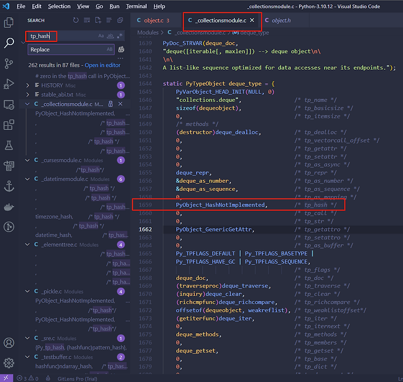The height and width of the screenshot is (382, 403).
Task: Collapse the _collectionsmodule.c results
Action: click(x=27, y=104)
